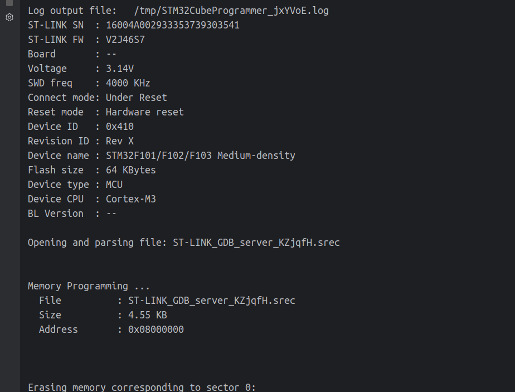Screen dimensions: 515x392
Task: Click the srec file name under Memory Programming
Action: tap(212, 301)
